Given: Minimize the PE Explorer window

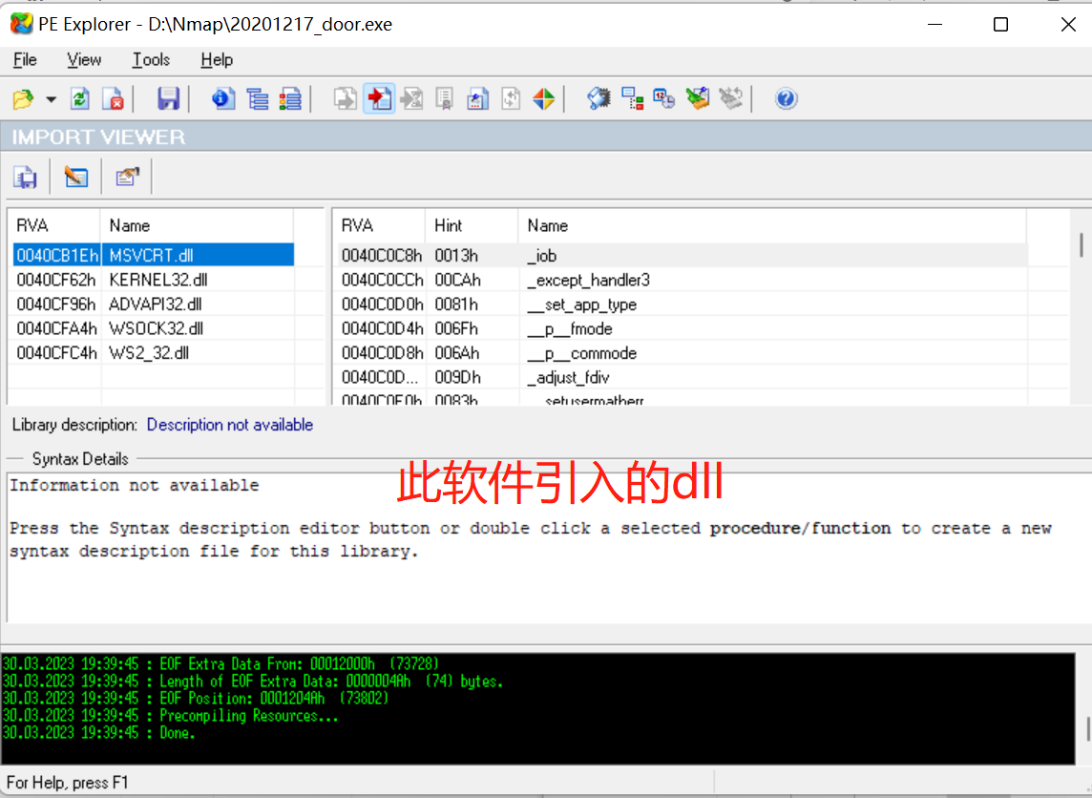Looking at the screenshot, I should click(934, 25).
